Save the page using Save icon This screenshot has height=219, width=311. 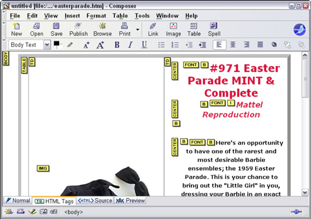56,29
